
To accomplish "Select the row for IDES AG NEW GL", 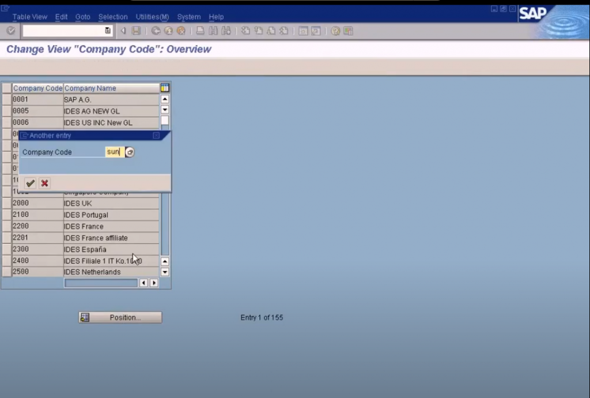I will (7, 111).
